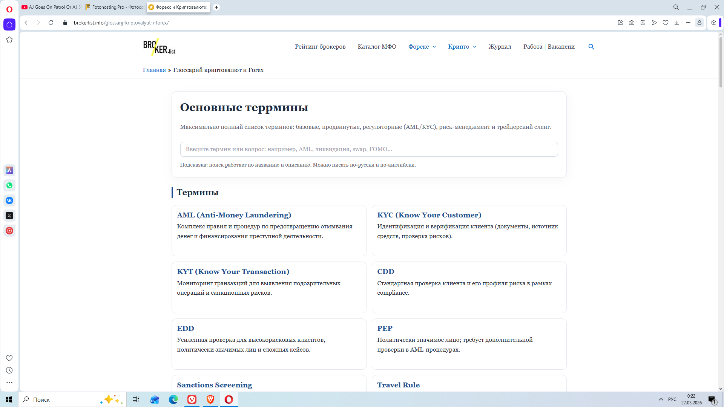The image size is (724, 407).
Task: Open VK messenger in the sidebar
Action: tap(9, 200)
